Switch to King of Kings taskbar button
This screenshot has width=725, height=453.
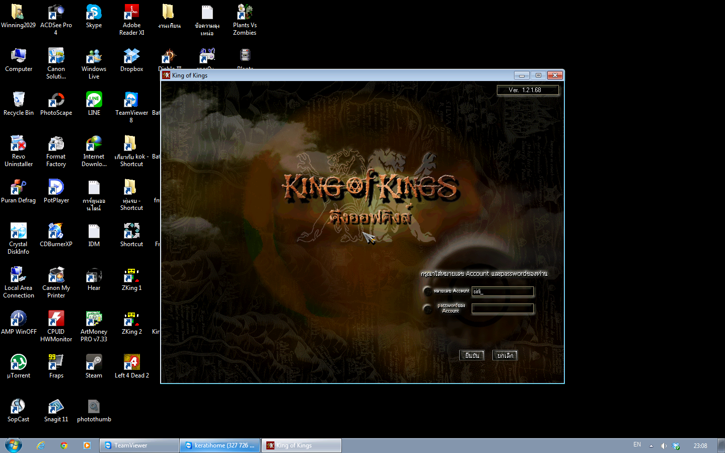pos(301,445)
